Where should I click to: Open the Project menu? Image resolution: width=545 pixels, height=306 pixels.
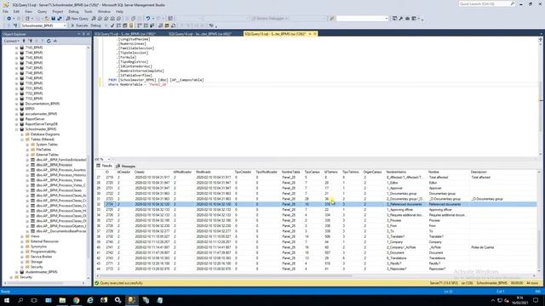58,11
